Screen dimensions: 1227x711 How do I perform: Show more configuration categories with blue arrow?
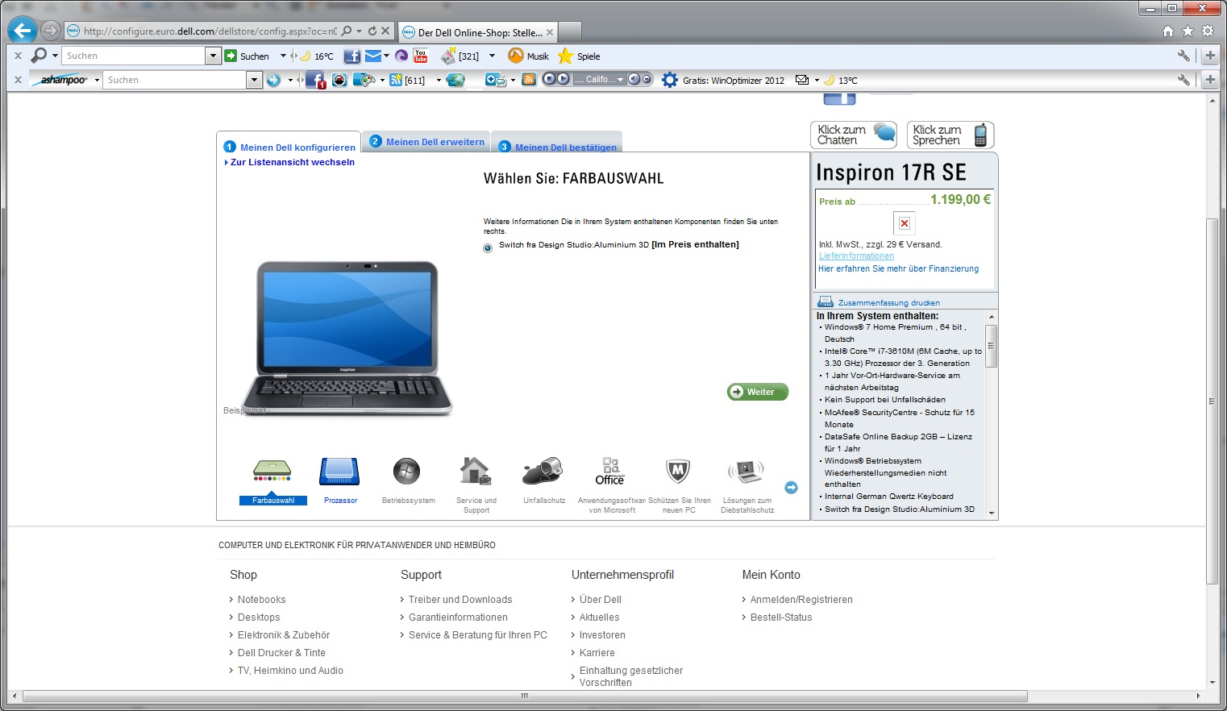[791, 487]
